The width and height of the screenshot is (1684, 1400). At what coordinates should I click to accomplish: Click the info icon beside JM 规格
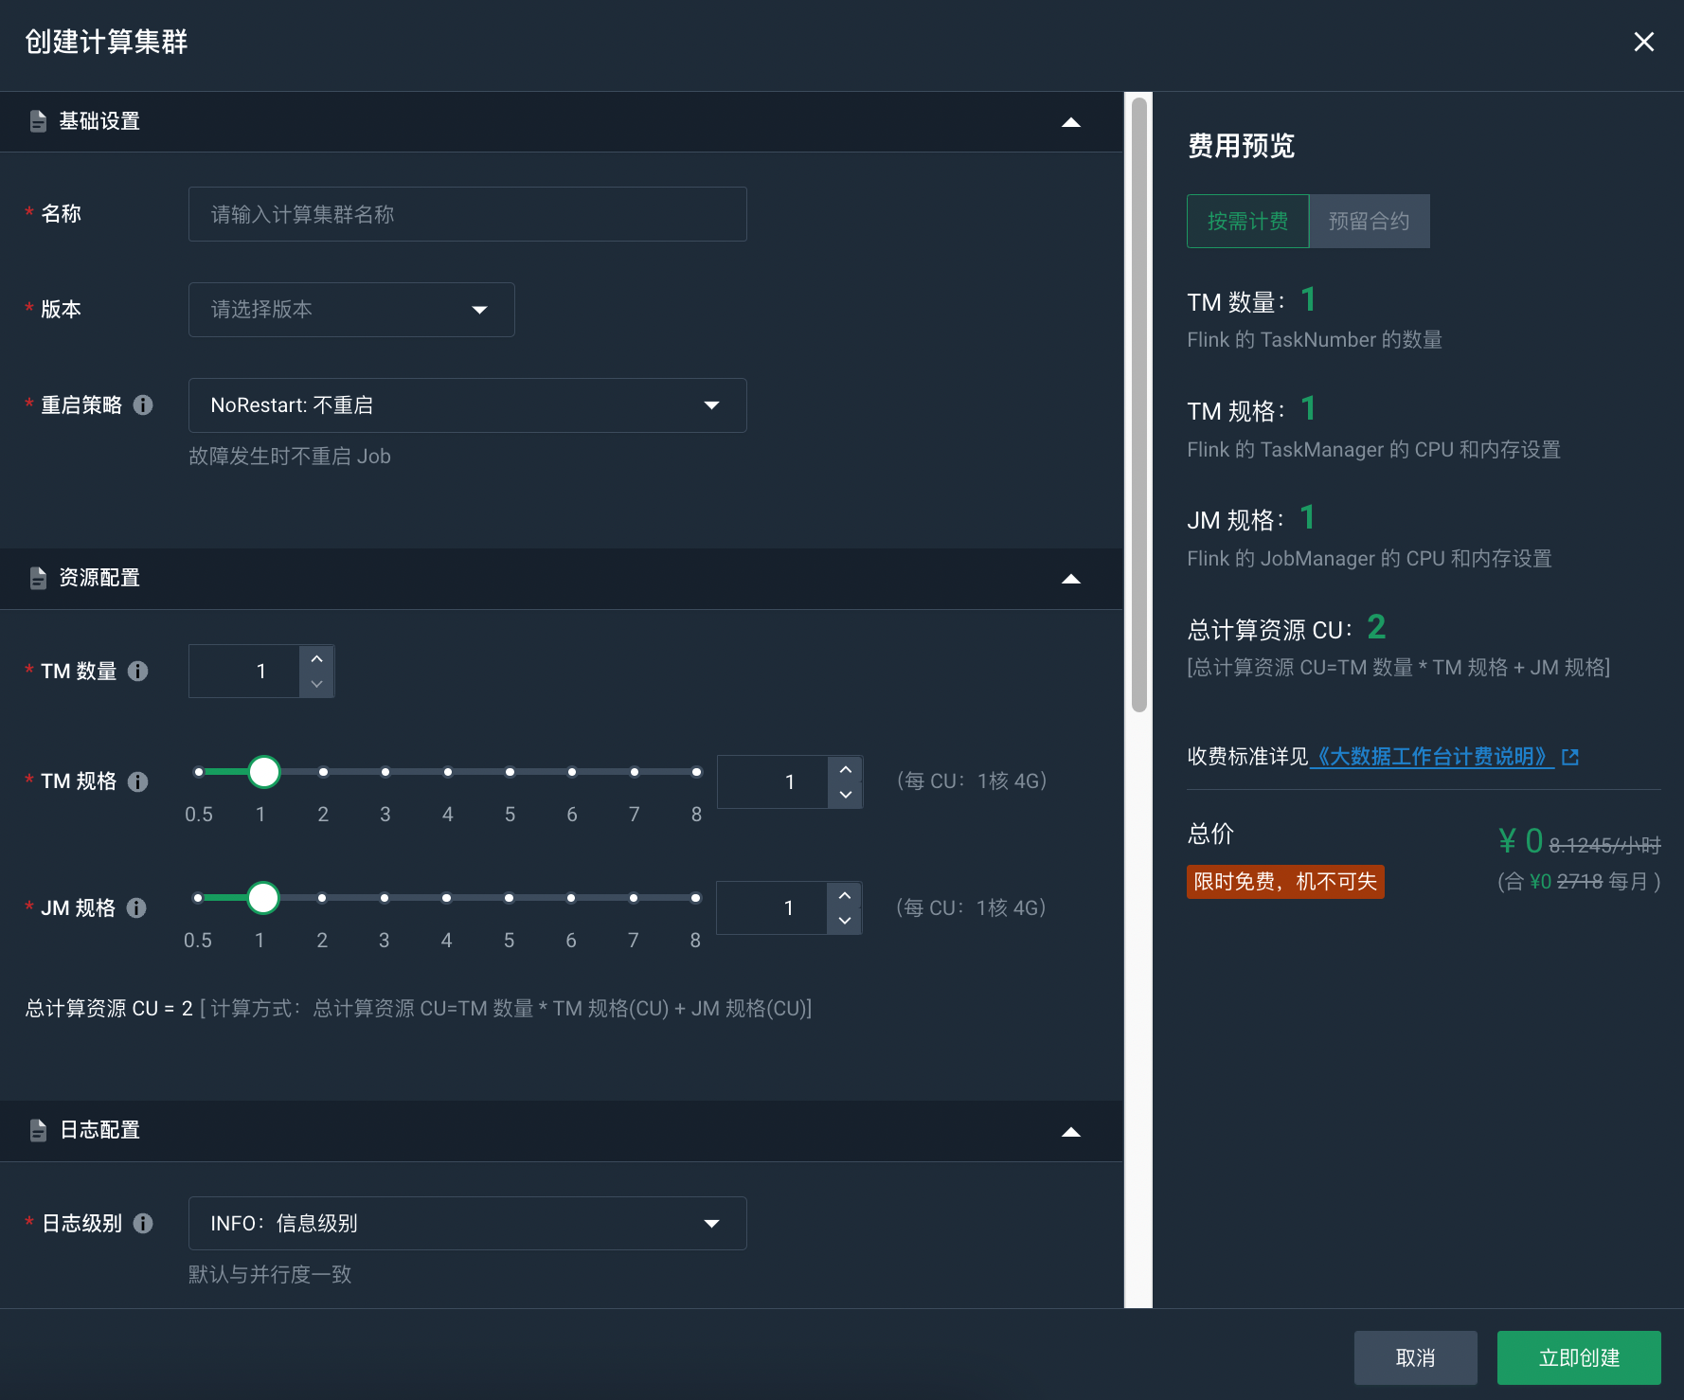(137, 908)
